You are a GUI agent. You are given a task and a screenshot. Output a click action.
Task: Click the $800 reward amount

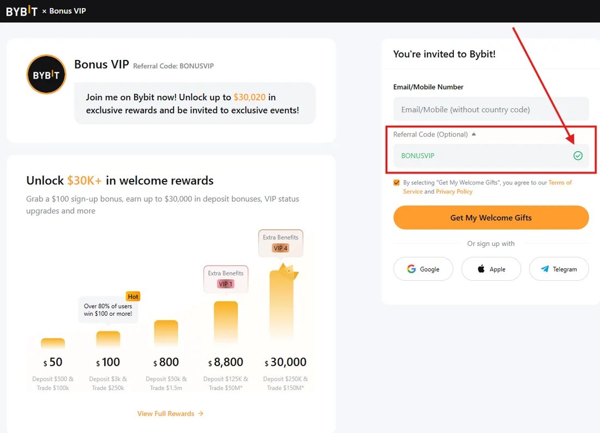(x=166, y=362)
